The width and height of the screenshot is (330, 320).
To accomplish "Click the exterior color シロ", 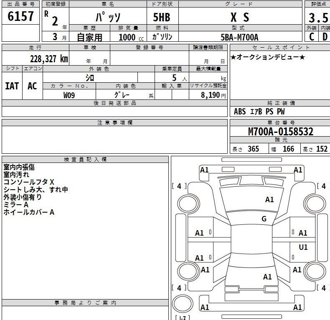I will tap(90, 78).
